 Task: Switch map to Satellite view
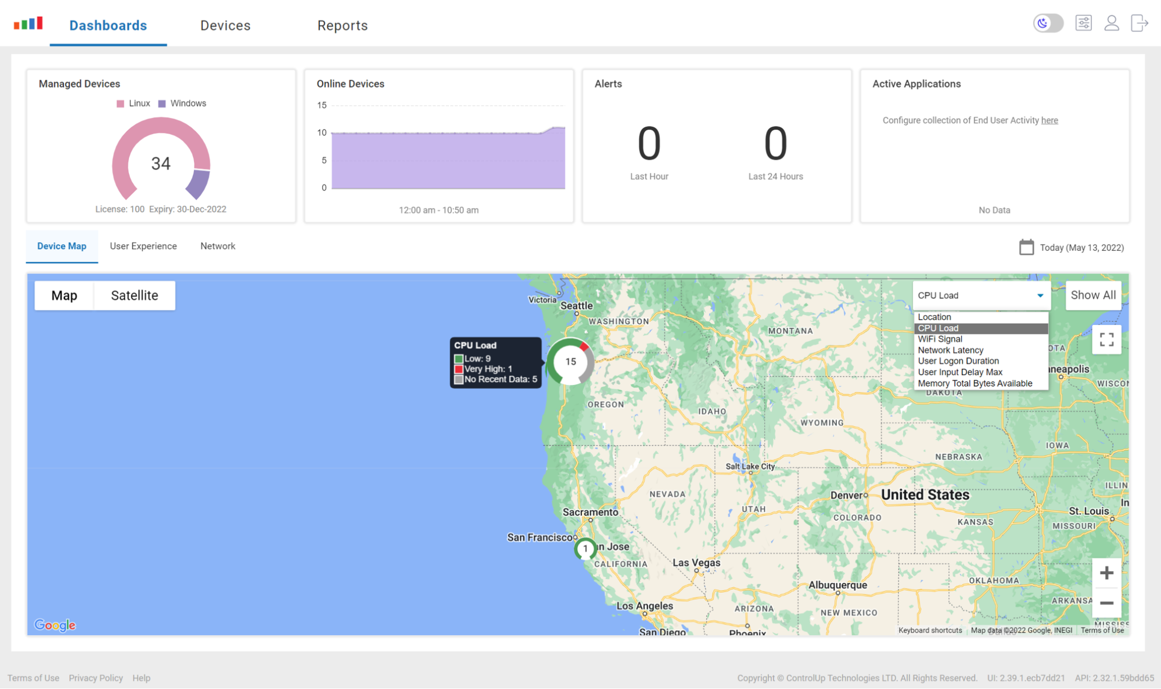coord(135,295)
